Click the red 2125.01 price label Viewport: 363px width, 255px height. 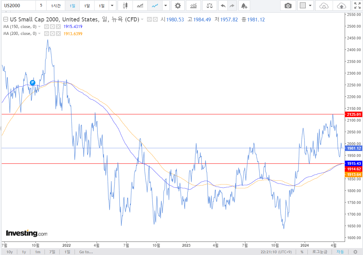[x=354, y=114]
